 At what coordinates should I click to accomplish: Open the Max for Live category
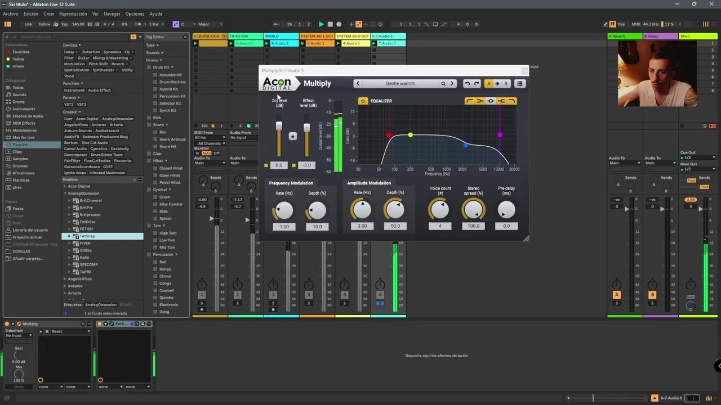coord(23,137)
